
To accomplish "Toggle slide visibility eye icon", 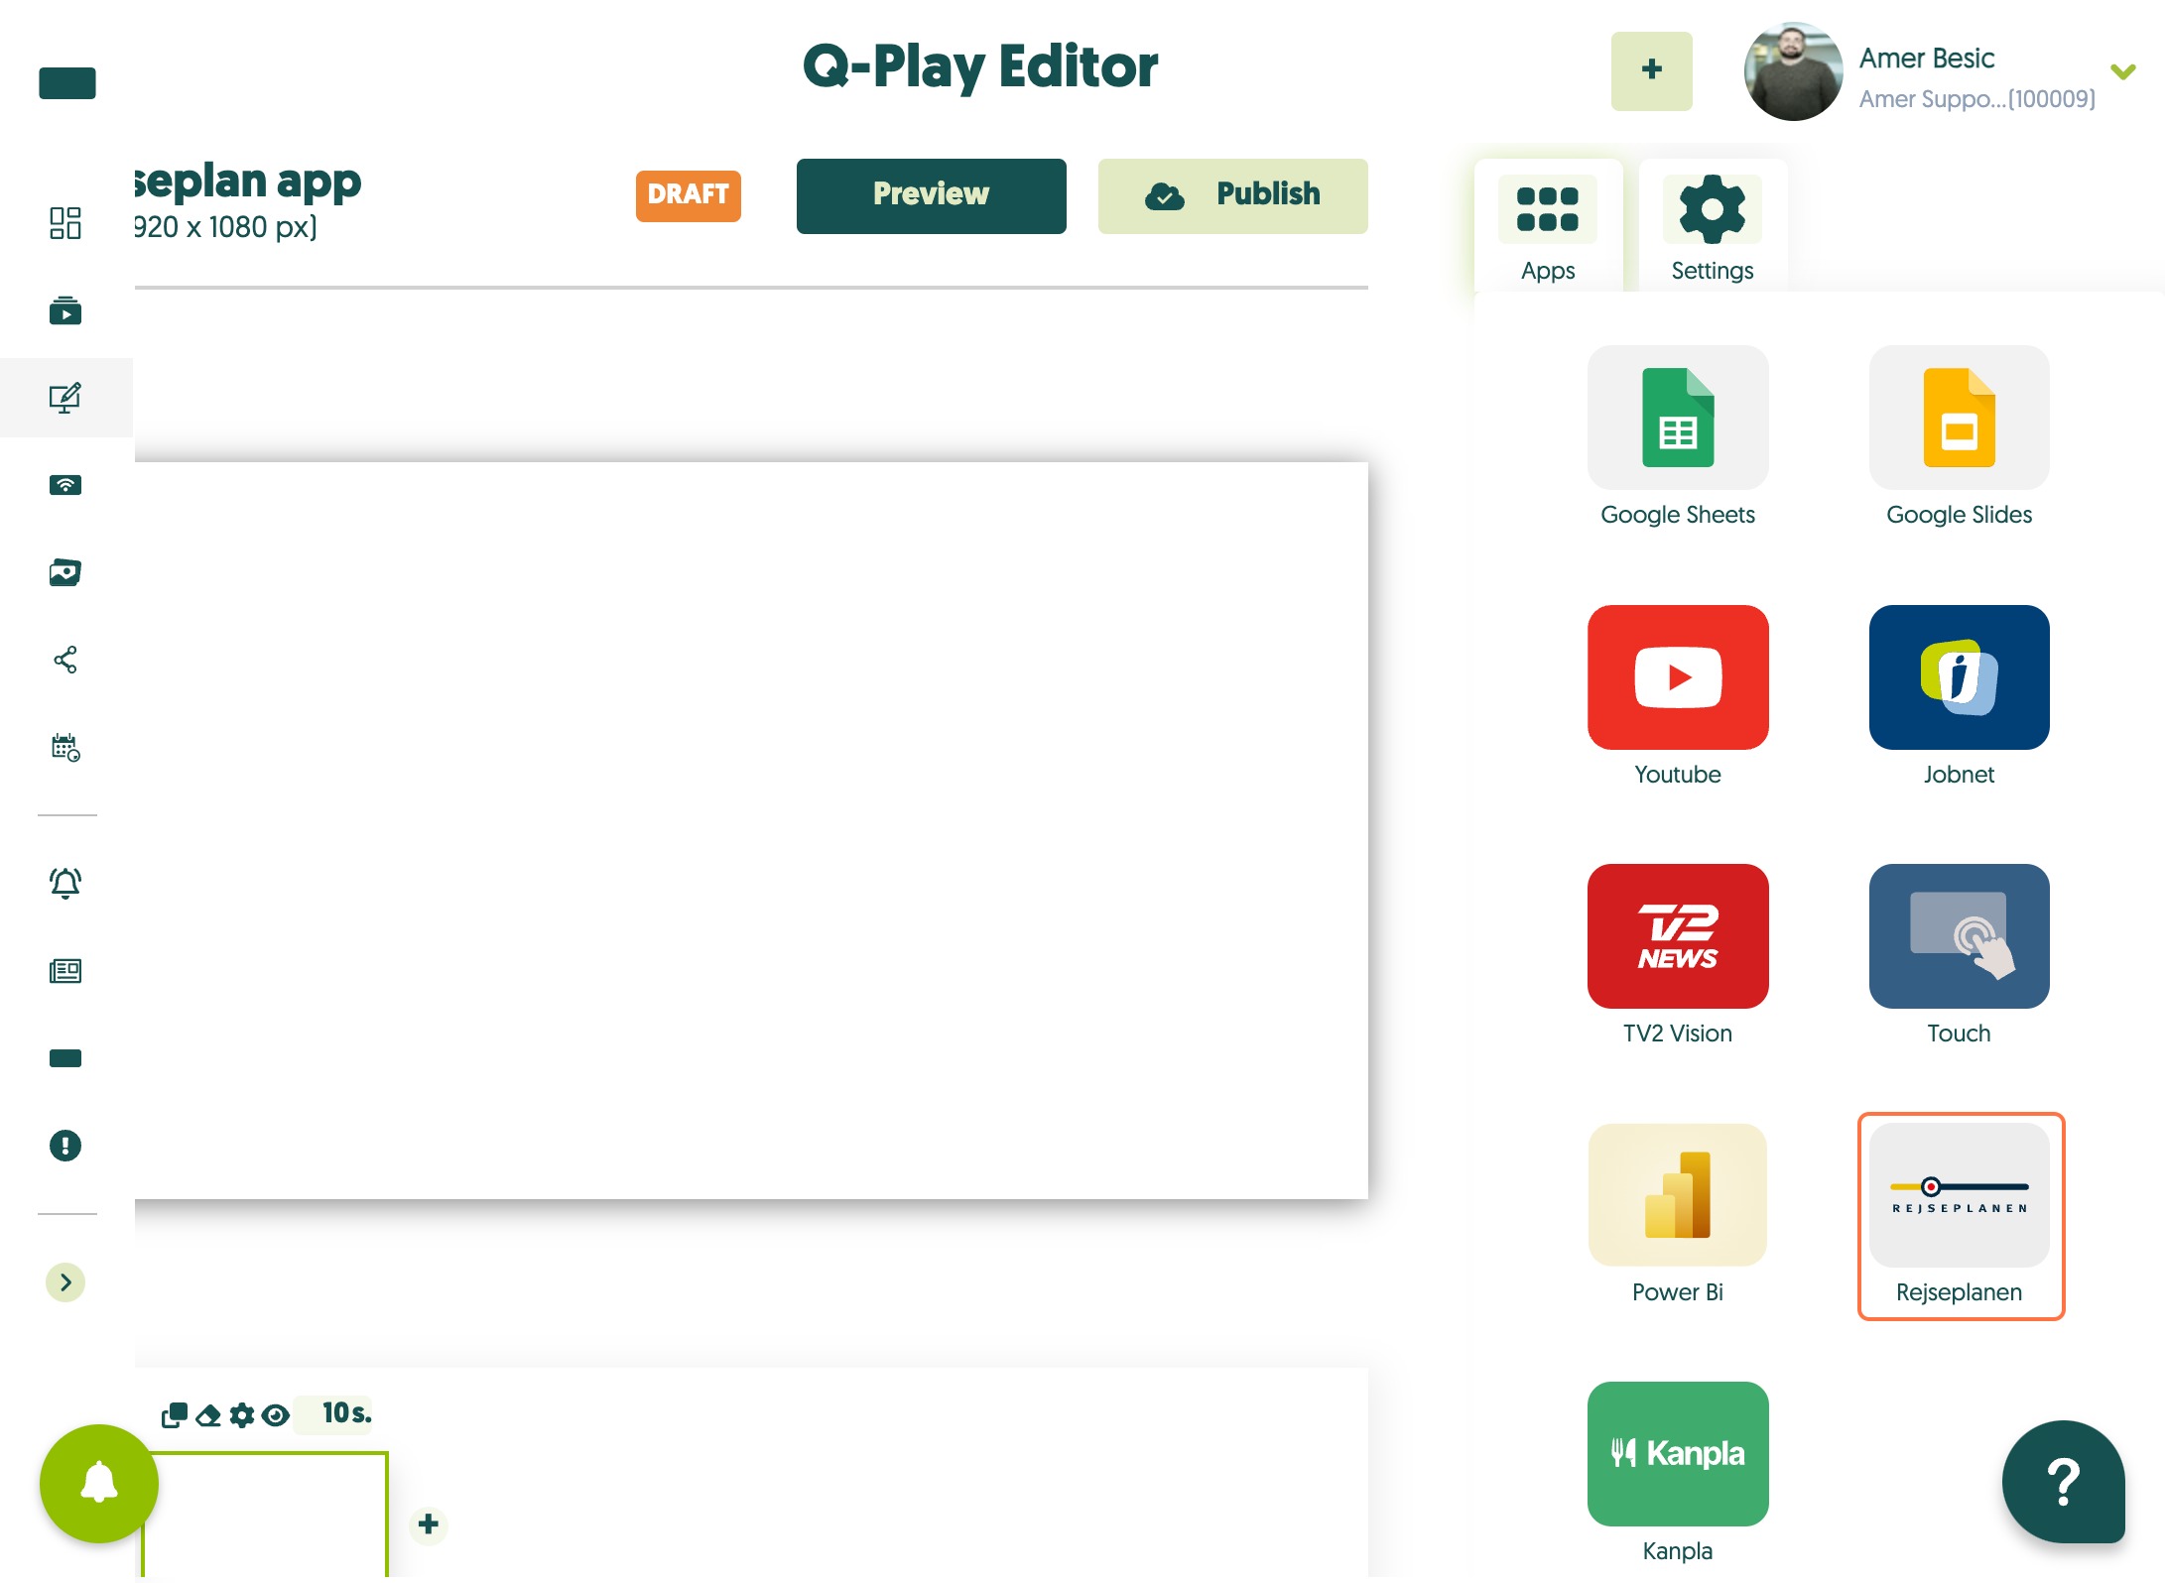I will click(276, 1415).
